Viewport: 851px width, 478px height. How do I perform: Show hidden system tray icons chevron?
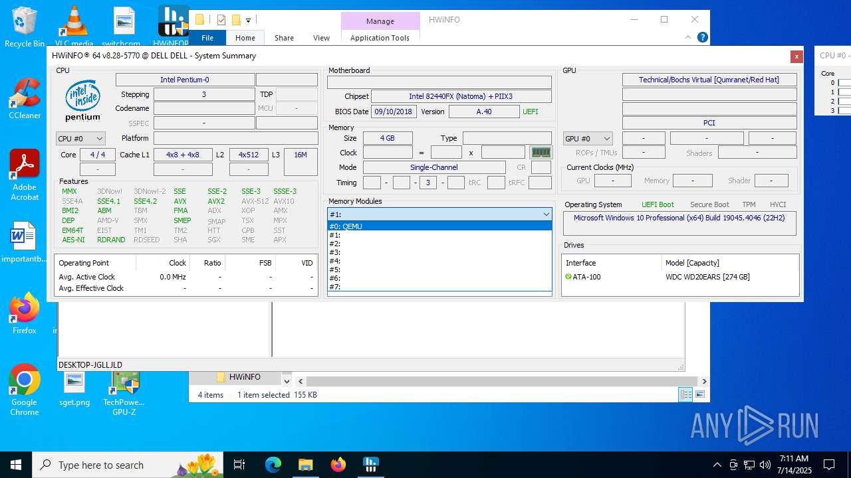point(717,465)
